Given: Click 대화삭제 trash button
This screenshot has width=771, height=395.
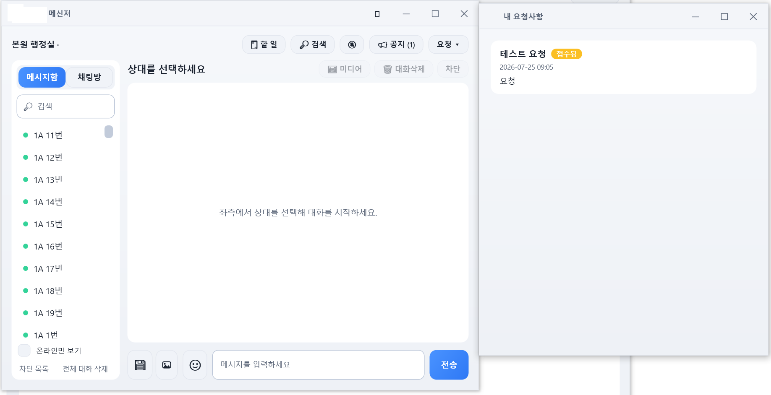Looking at the screenshot, I should point(404,69).
